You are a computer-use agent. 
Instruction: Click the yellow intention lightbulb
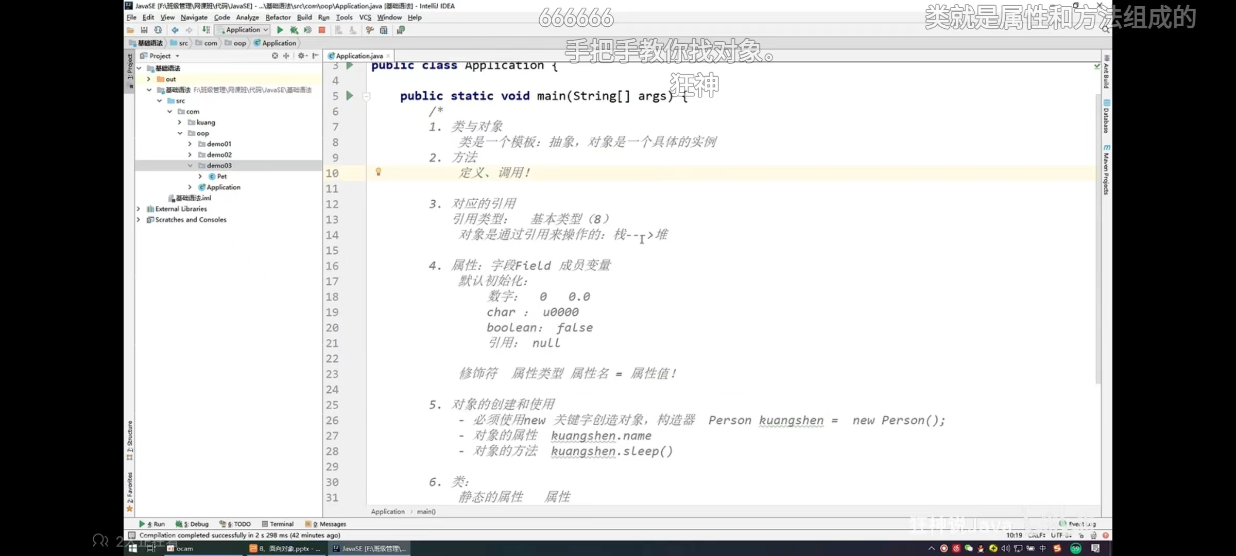(x=379, y=172)
